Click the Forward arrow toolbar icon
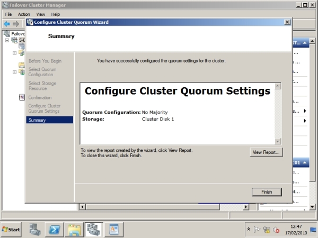The width and height of the screenshot is (318, 238). pyautogui.click(x=16, y=24)
